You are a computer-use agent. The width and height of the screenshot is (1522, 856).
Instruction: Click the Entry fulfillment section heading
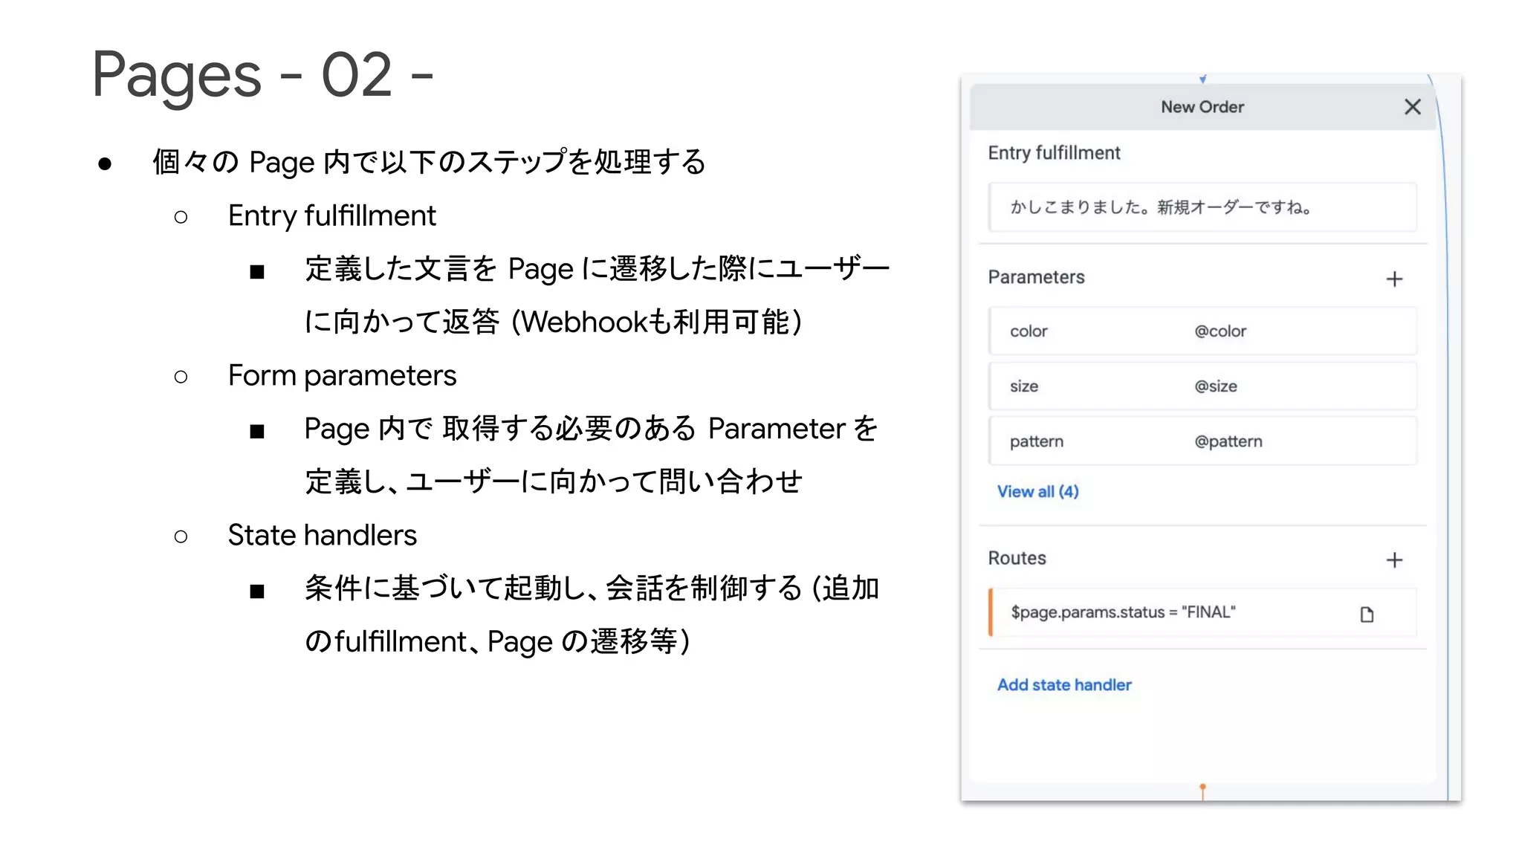point(1054,153)
